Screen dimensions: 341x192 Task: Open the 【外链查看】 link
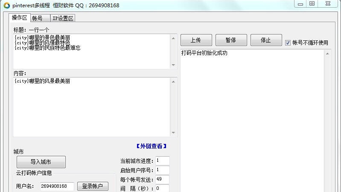(152, 146)
